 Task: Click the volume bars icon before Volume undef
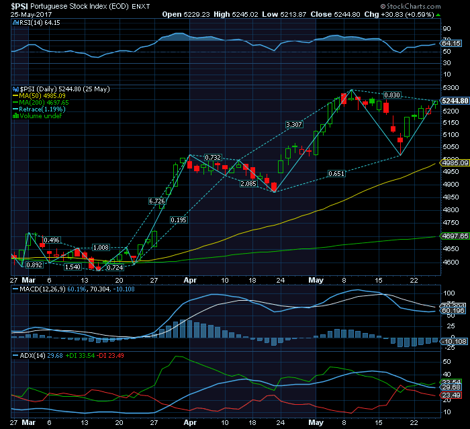tap(15, 115)
